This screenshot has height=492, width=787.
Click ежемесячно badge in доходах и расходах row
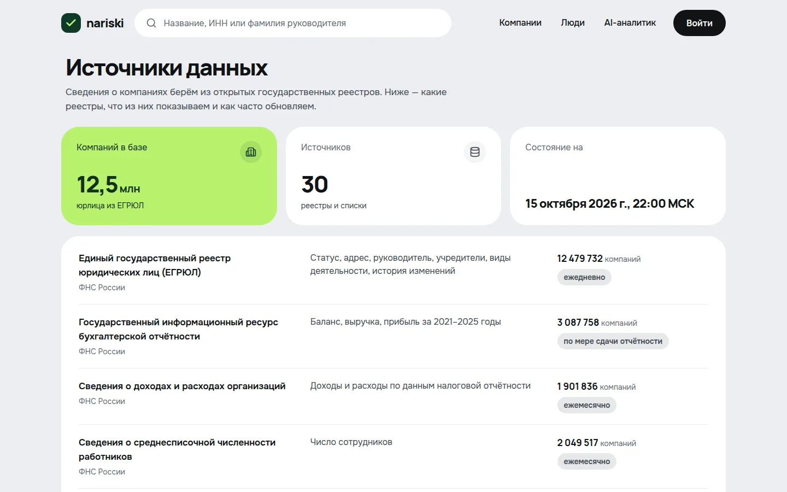tap(586, 405)
